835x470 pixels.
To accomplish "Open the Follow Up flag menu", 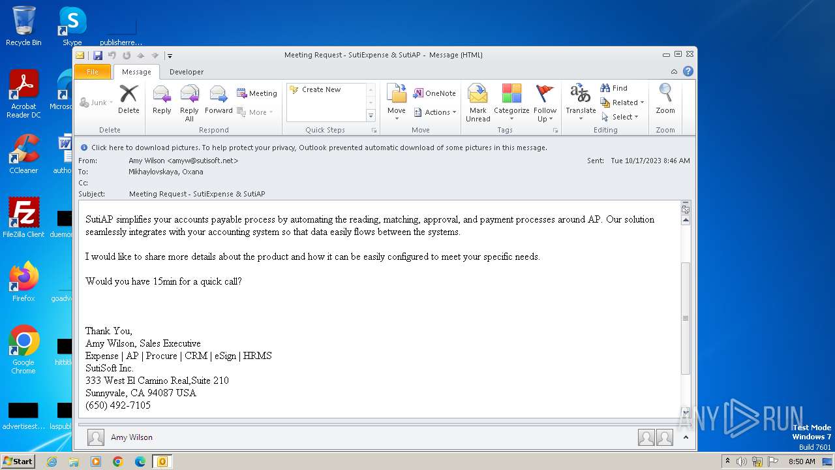I will point(545,103).
